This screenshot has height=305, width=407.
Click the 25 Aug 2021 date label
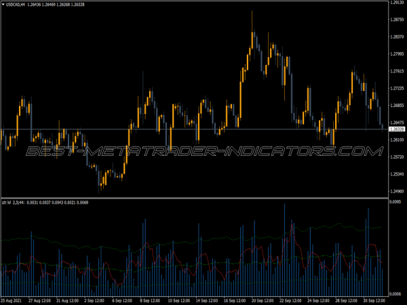[11, 301]
